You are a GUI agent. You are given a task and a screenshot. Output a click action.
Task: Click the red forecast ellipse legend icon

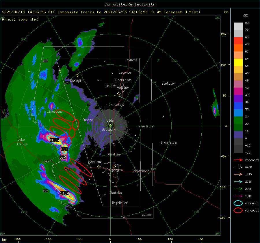click(x=238, y=210)
